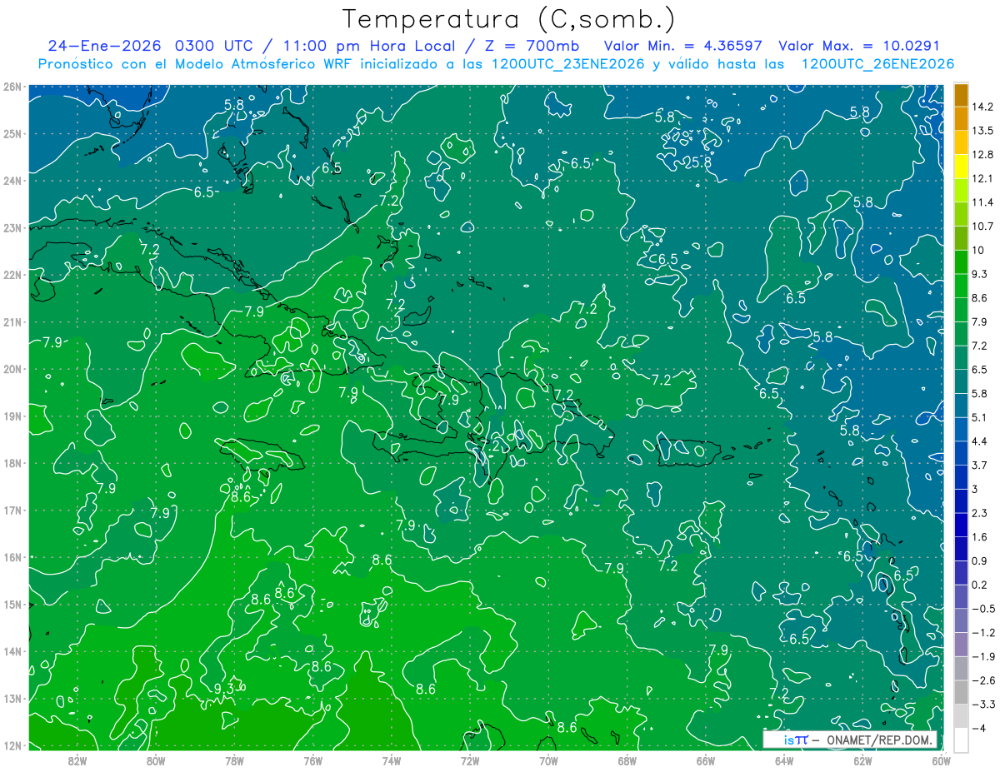Click the colorbar label "5.1"
1000x772 pixels.
tap(979, 417)
